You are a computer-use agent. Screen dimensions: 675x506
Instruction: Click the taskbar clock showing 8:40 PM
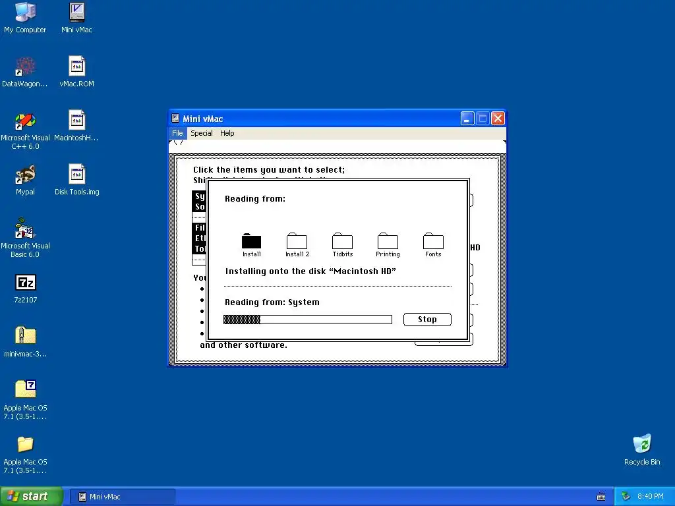[650, 497]
